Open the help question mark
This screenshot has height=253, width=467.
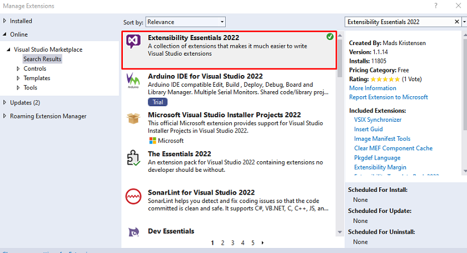(436, 6)
